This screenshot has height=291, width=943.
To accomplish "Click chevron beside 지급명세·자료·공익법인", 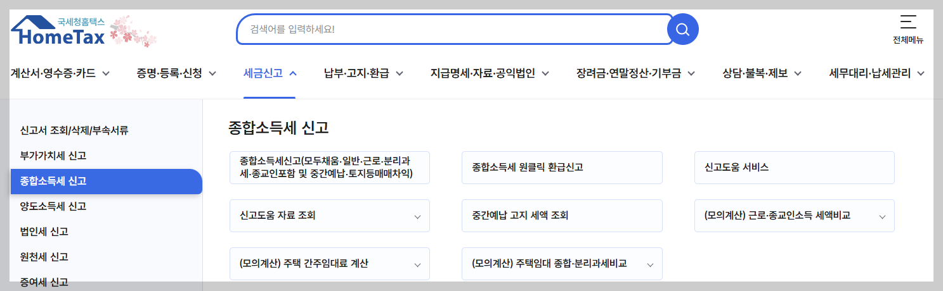I will coord(545,73).
